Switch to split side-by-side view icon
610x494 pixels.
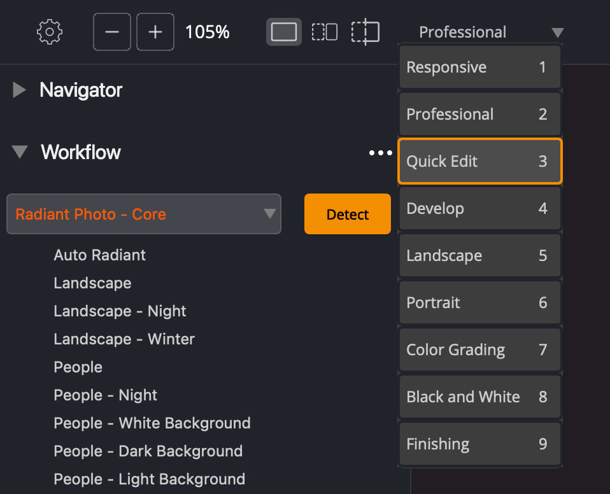324,32
